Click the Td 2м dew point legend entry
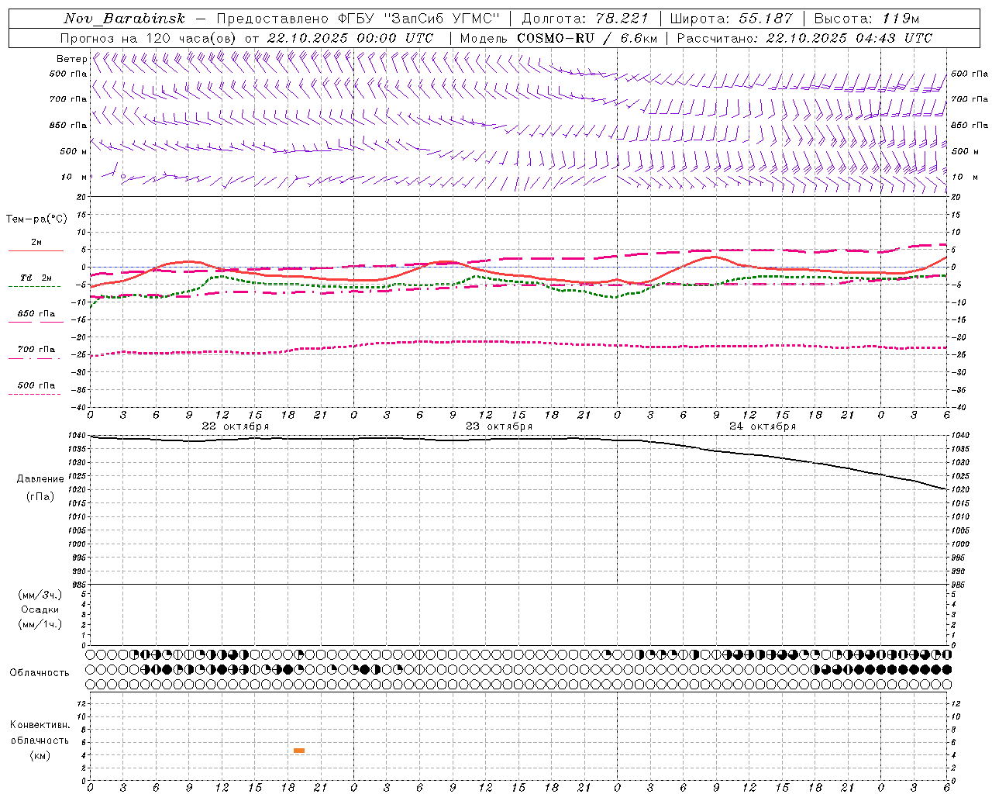Screen dimensions: 992x794 click(x=36, y=278)
